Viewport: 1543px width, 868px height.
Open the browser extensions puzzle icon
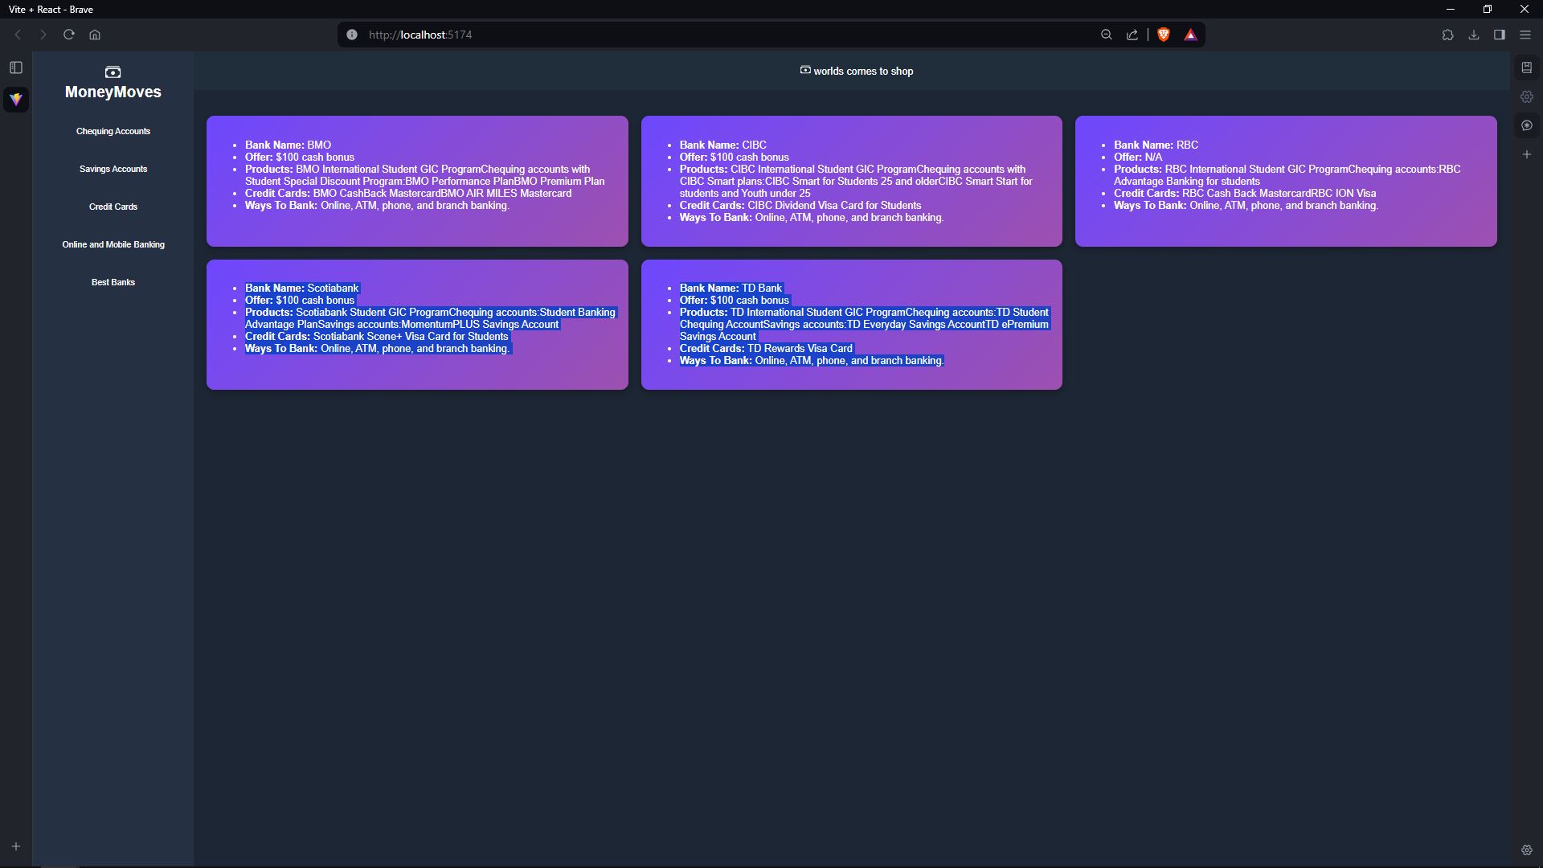coord(1447,35)
